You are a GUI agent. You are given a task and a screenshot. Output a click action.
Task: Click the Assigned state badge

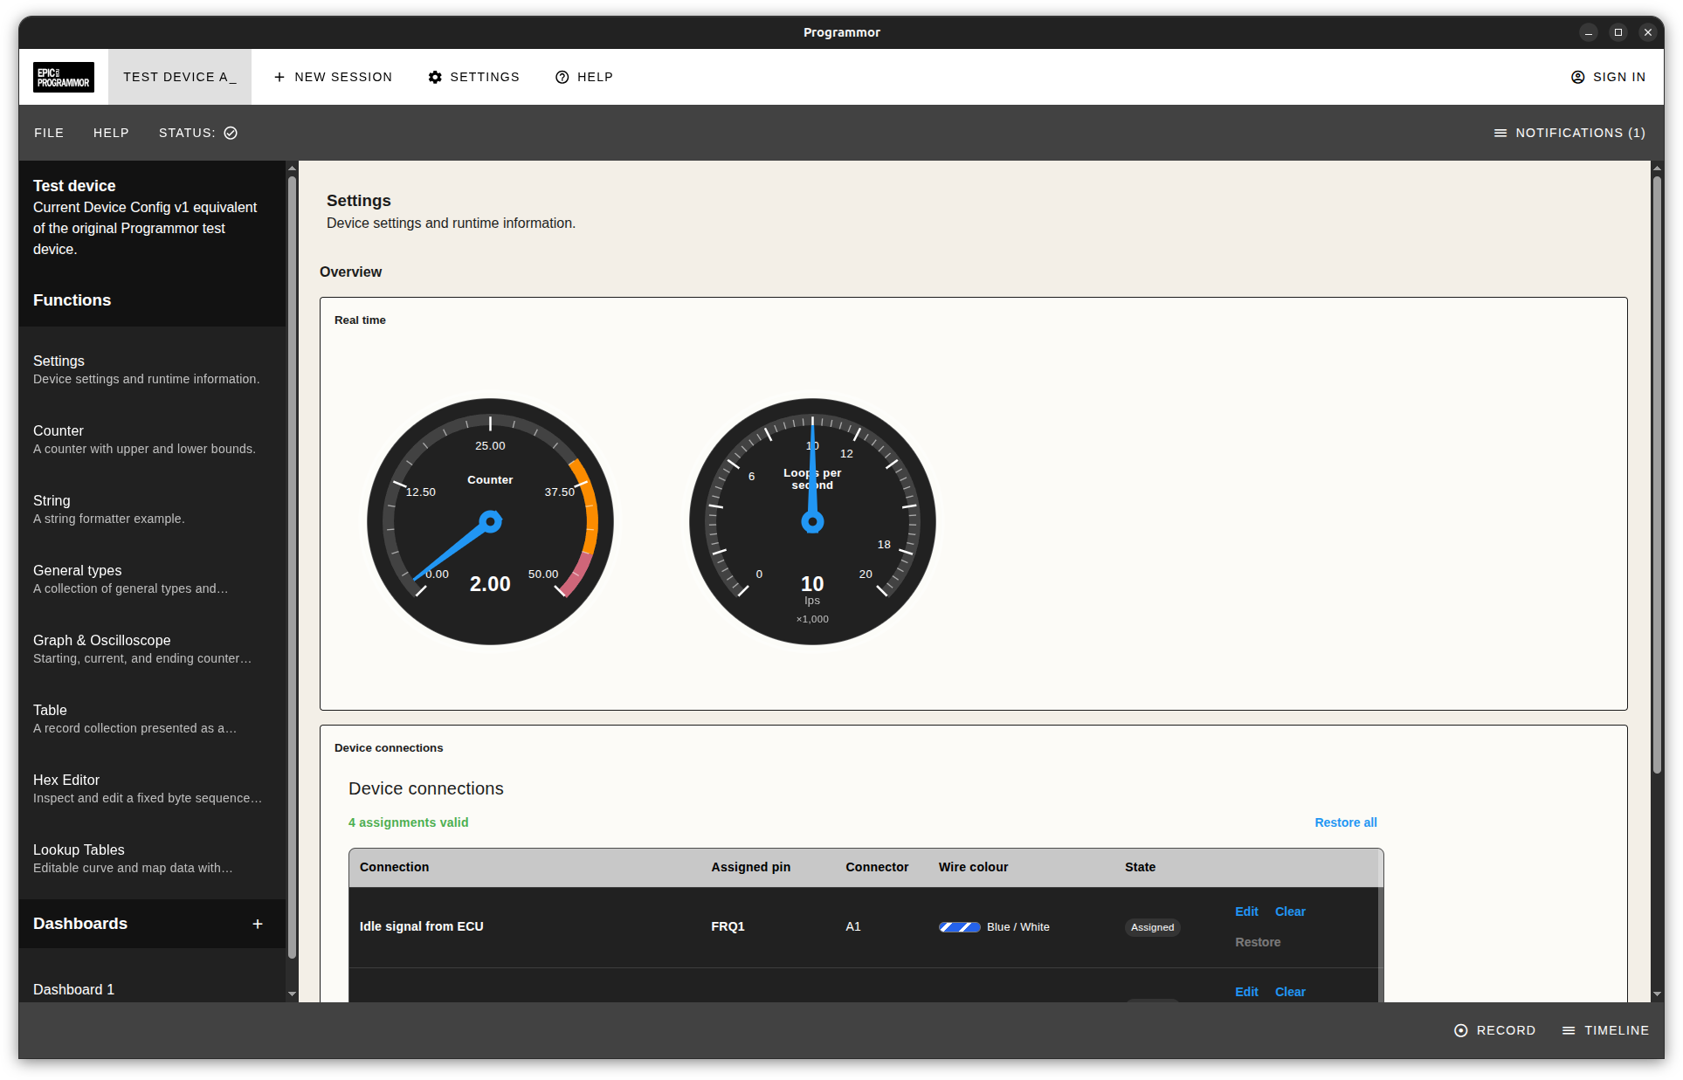[1153, 927]
